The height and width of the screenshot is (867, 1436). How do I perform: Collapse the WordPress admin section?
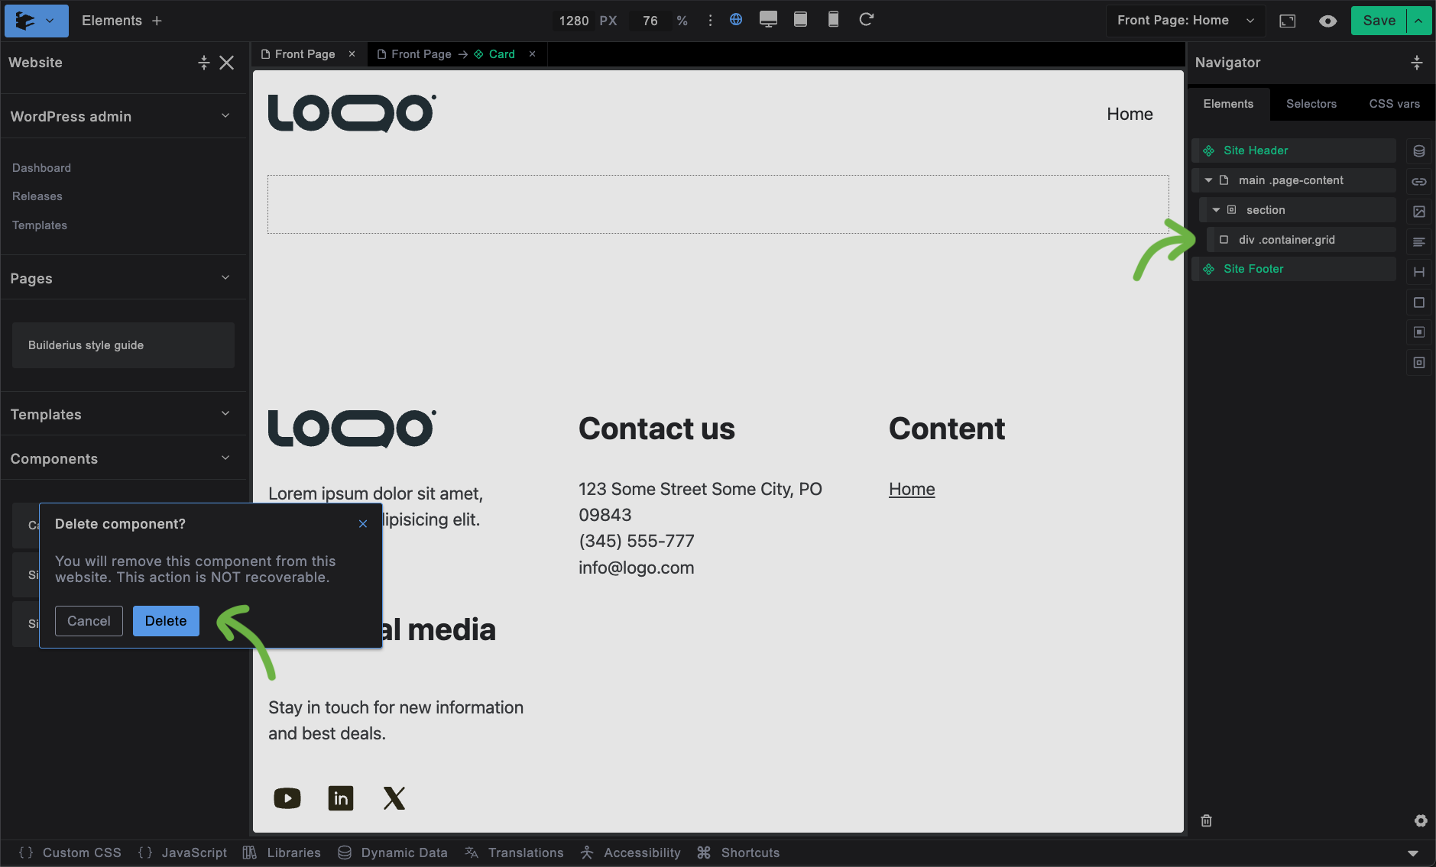tap(225, 116)
